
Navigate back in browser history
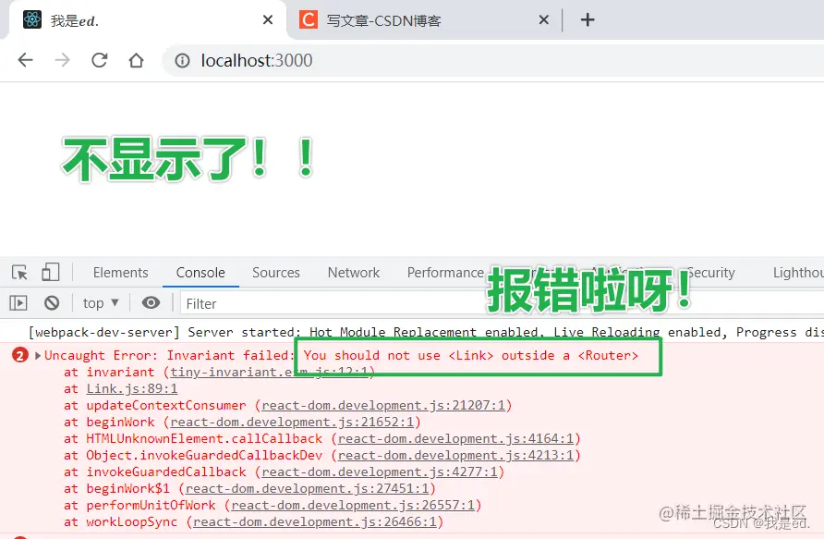point(24,59)
